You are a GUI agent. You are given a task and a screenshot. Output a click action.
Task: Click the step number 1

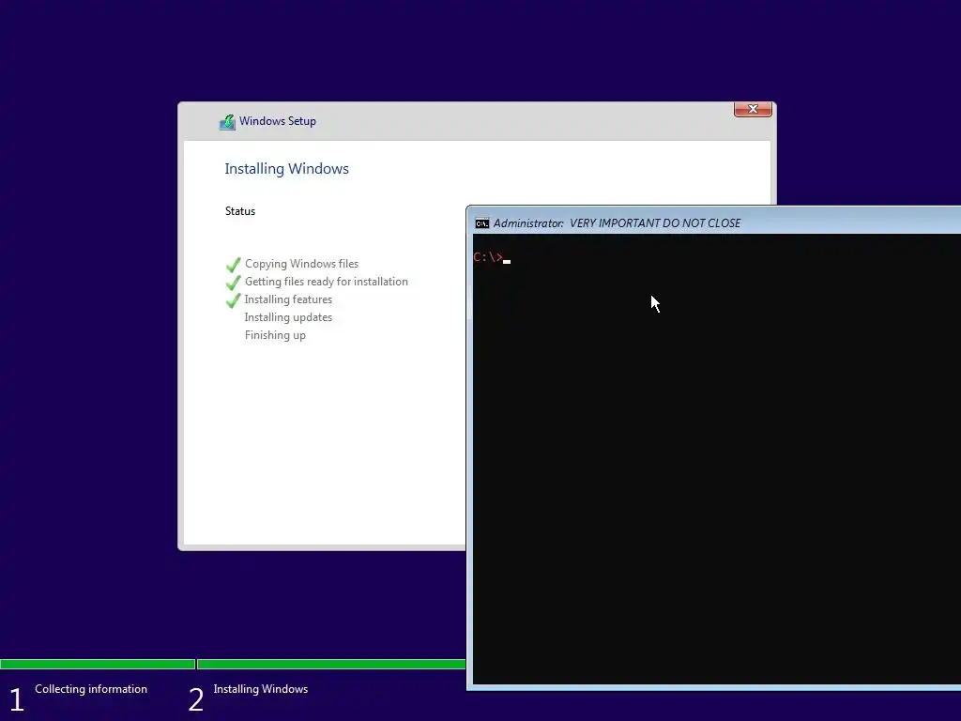coord(17,699)
